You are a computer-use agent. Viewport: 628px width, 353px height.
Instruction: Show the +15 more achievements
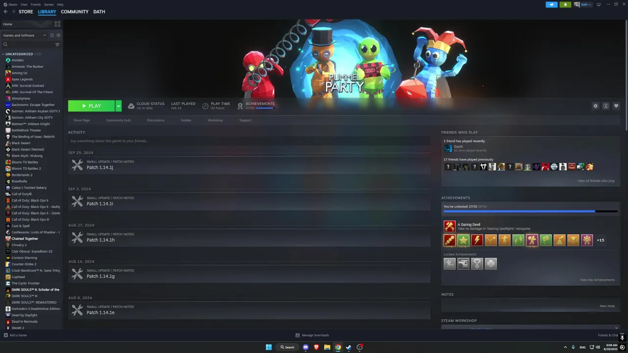601,240
